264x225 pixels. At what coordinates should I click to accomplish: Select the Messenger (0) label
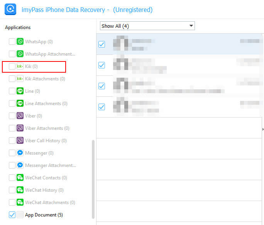39,153
